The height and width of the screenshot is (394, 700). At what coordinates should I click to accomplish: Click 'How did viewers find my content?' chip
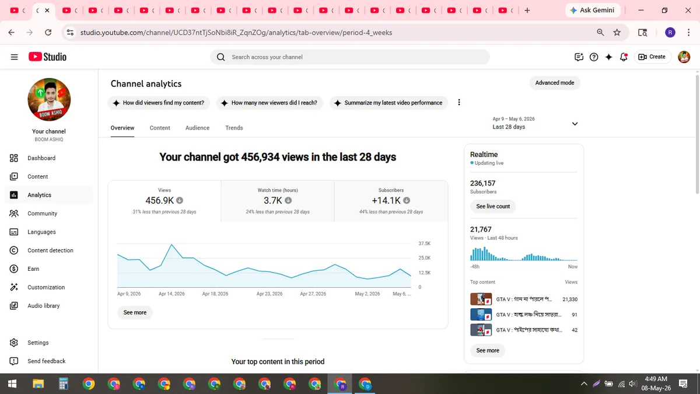tap(158, 103)
